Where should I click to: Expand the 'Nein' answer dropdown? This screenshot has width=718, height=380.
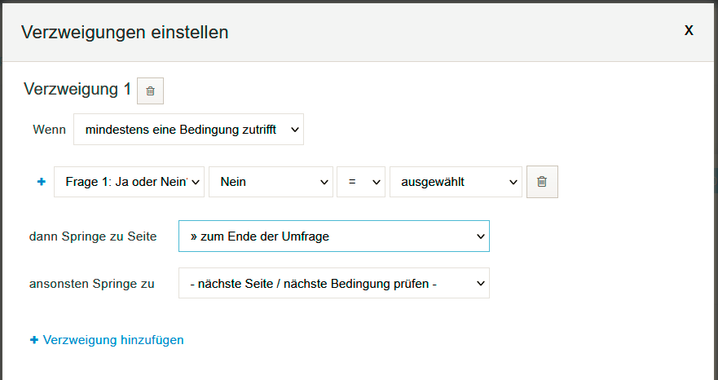point(271,182)
